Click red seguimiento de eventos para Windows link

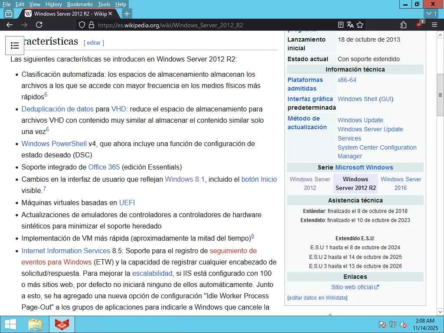pos(233,251)
